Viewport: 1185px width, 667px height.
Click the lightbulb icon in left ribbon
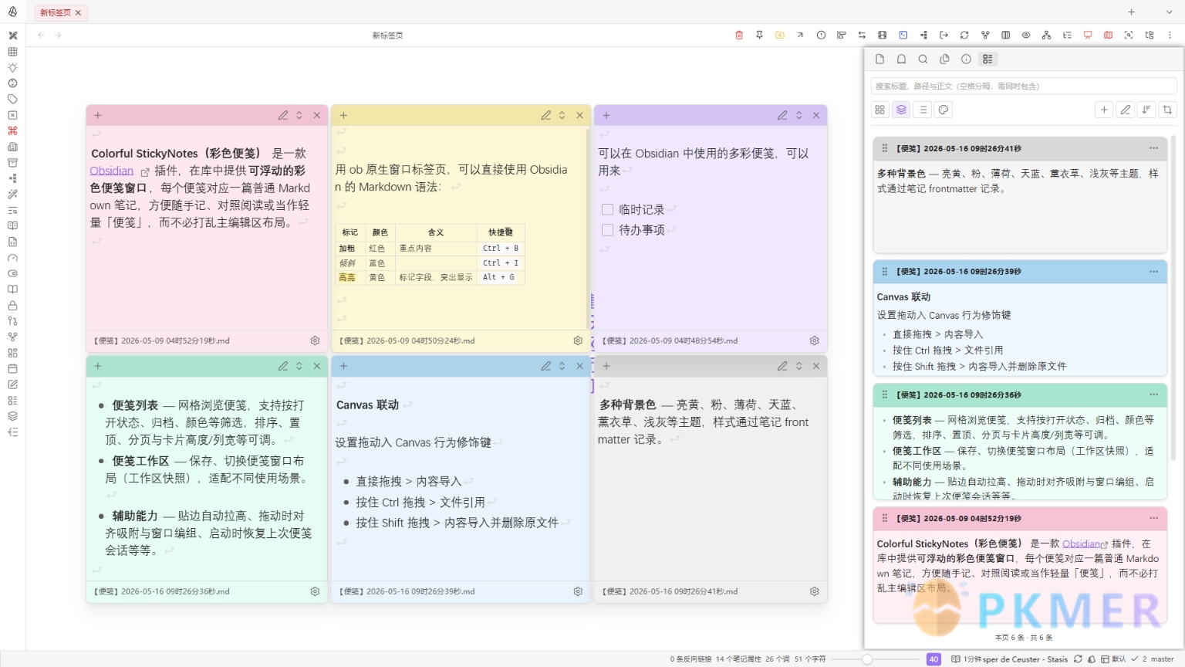pos(12,67)
